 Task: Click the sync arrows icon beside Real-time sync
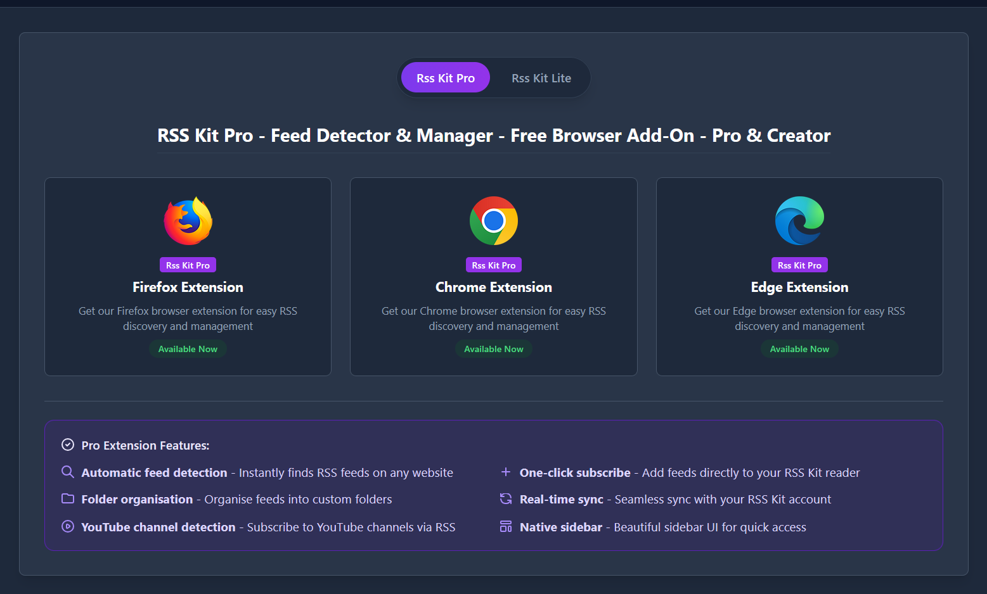click(x=505, y=499)
